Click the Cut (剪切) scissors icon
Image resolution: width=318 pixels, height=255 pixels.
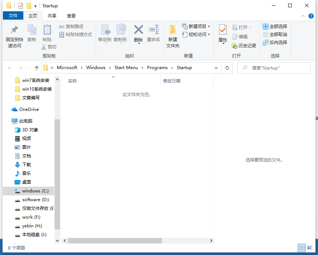[x=44, y=47]
